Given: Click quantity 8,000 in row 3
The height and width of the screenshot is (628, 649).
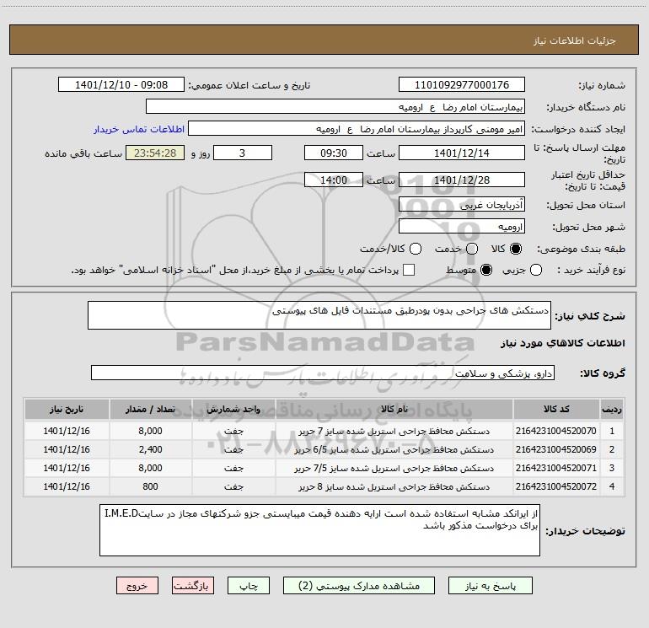Looking at the screenshot, I should point(150,468).
